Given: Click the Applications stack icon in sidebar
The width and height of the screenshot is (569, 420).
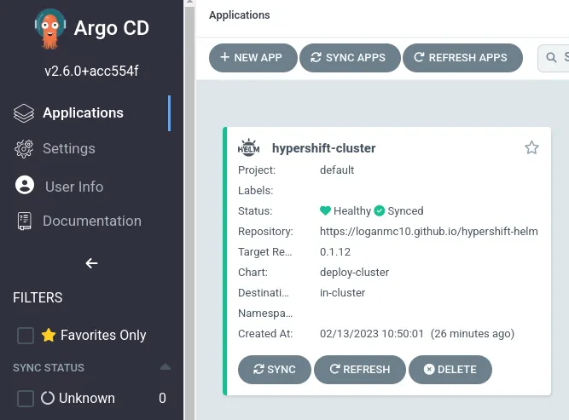Looking at the screenshot, I should 24,112.
